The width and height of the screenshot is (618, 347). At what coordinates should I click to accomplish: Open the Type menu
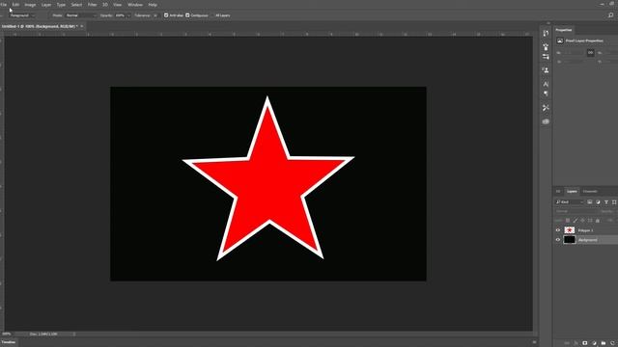point(61,5)
